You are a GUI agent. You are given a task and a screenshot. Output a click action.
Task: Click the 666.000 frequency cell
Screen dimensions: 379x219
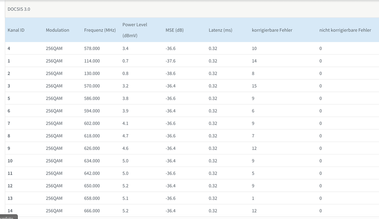(92, 211)
